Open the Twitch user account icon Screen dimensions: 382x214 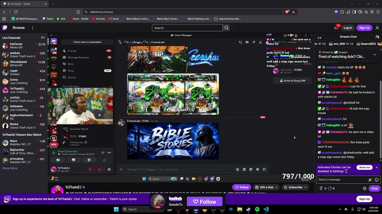(377, 28)
